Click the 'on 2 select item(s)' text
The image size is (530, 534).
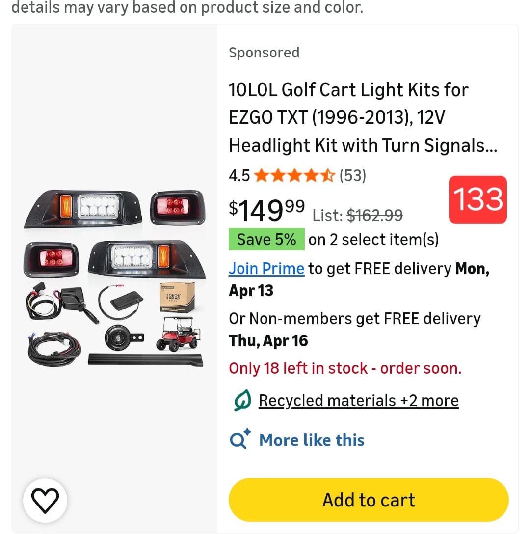click(x=373, y=239)
